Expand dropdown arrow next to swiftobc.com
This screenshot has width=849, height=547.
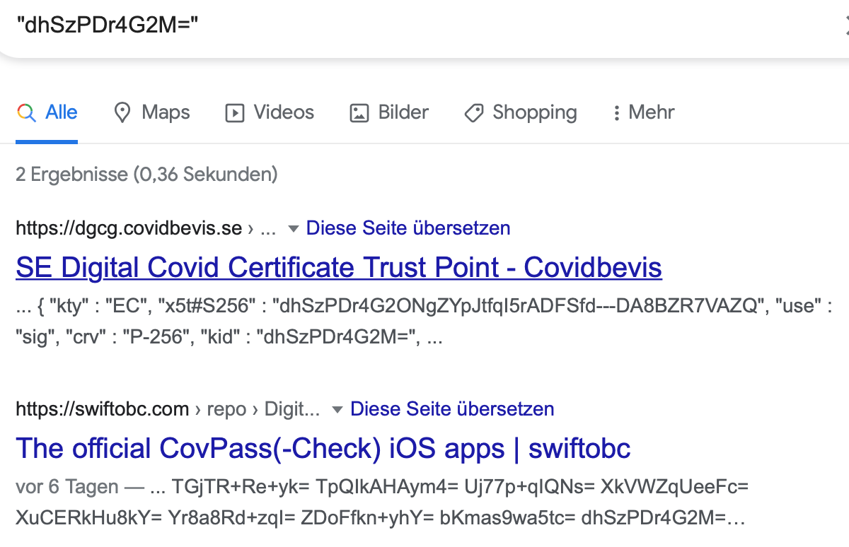pyautogui.click(x=337, y=409)
